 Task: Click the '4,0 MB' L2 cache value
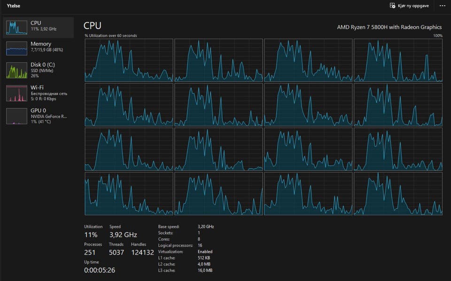point(204,264)
